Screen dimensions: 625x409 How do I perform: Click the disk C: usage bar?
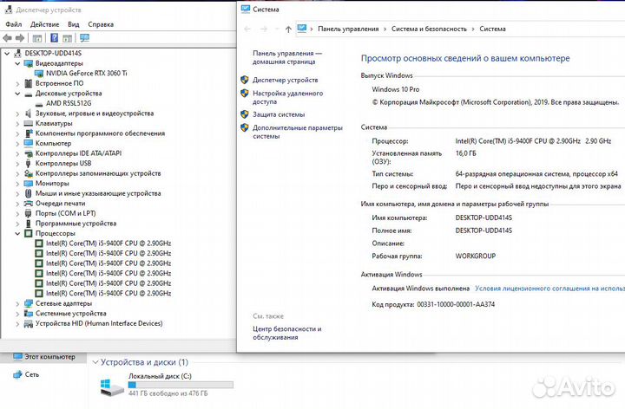(181, 385)
